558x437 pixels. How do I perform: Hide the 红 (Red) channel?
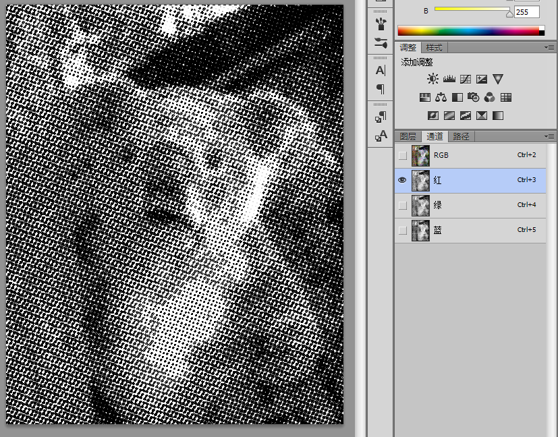[403, 180]
